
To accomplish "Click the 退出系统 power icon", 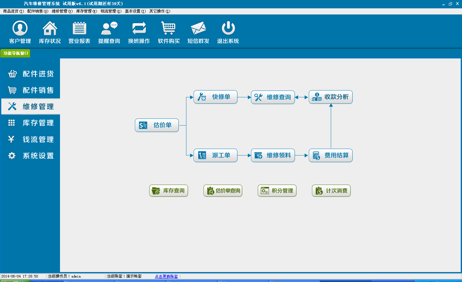I will 228,29.
